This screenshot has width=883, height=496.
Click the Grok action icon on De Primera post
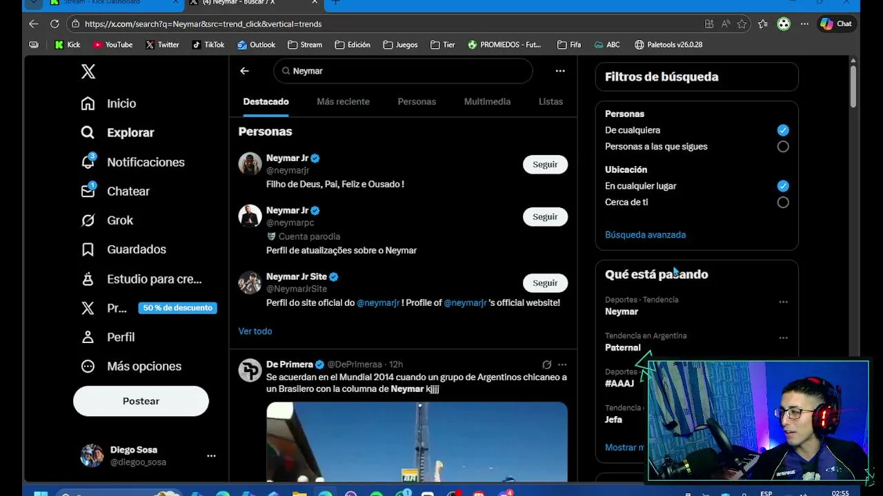click(546, 364)
